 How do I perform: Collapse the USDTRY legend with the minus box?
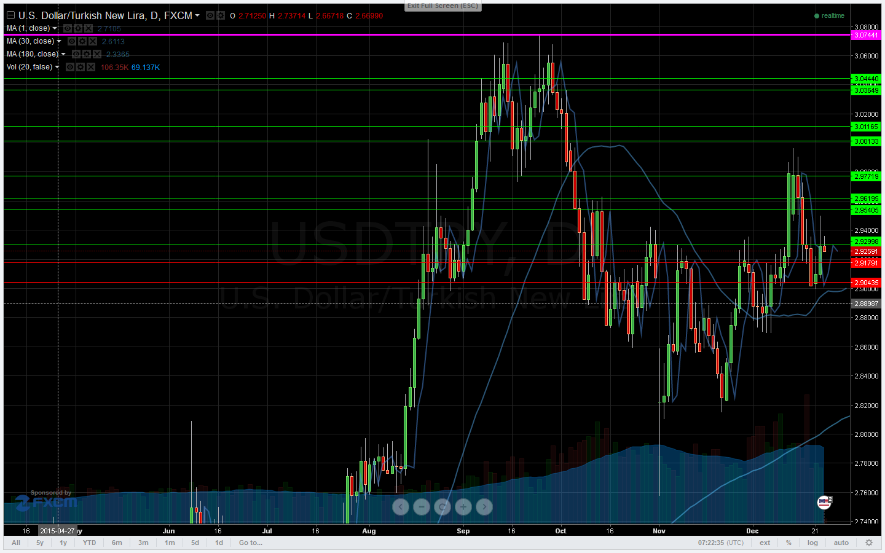pyautogui.click(x=10, y=15)
